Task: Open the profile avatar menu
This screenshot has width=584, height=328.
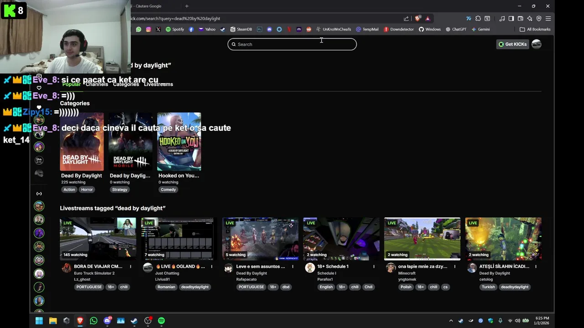Action: coord(537,44)
